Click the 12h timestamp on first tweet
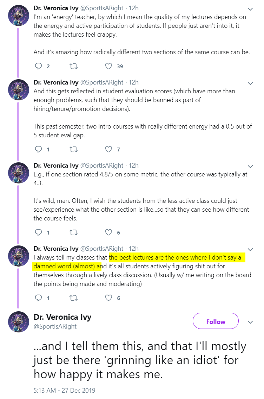 point(134,8)
